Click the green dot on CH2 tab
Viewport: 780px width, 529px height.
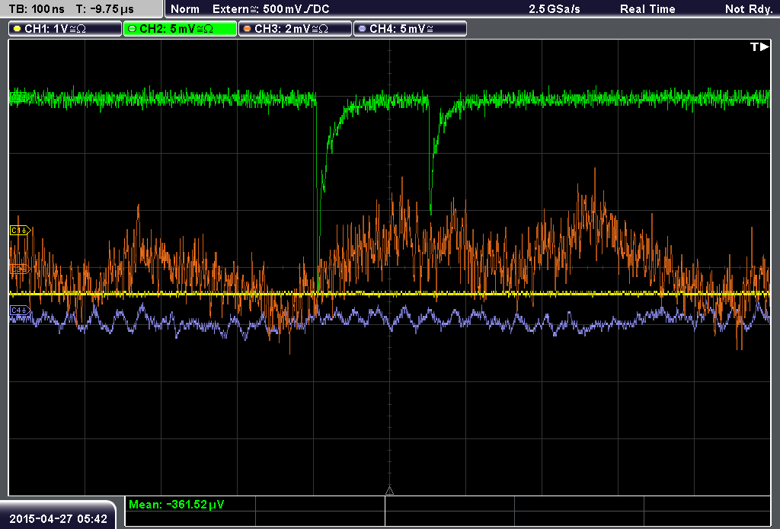133,29
